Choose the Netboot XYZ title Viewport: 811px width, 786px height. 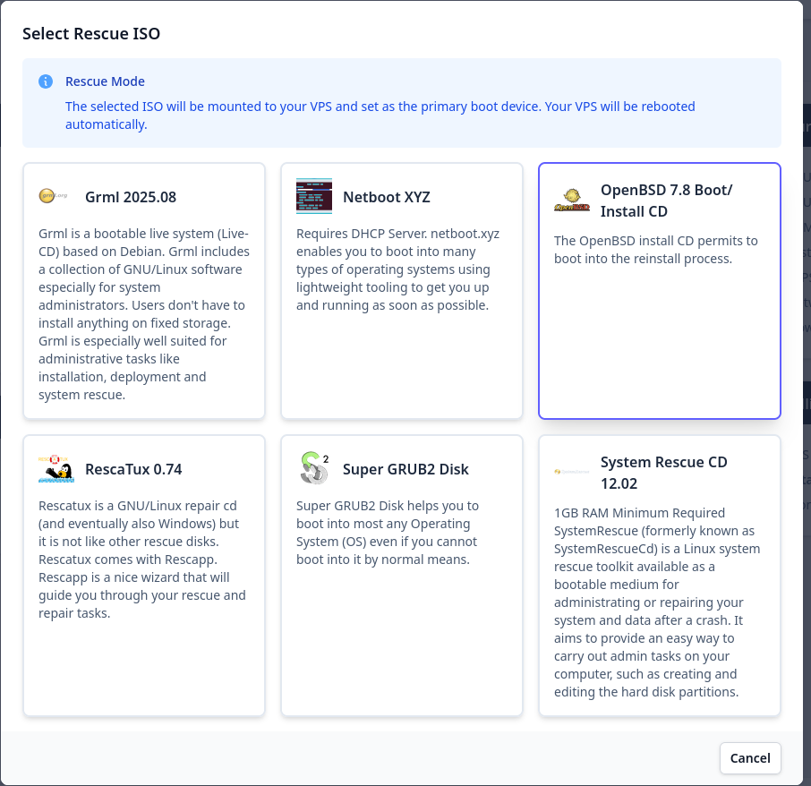pos(387,197)
